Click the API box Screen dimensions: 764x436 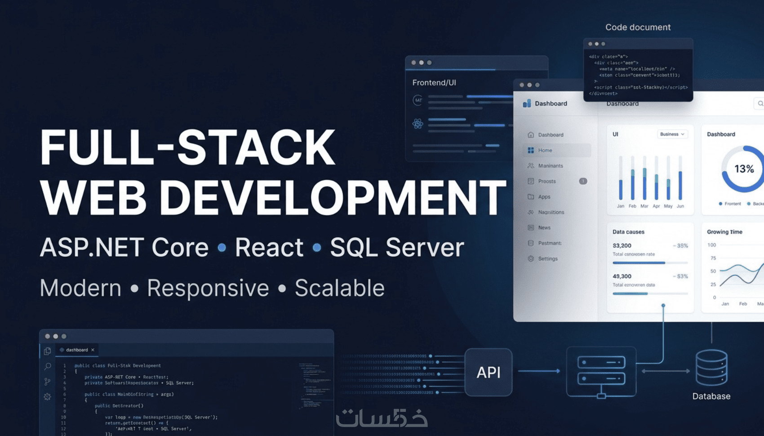(489, 372)
